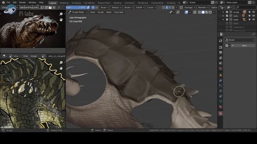Screen dimensions: 257x144
Task: Toggle viewport gizmo icon
Action: 178,12
